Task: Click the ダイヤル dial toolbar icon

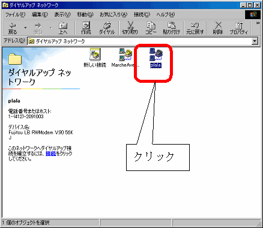Action: 107,28
